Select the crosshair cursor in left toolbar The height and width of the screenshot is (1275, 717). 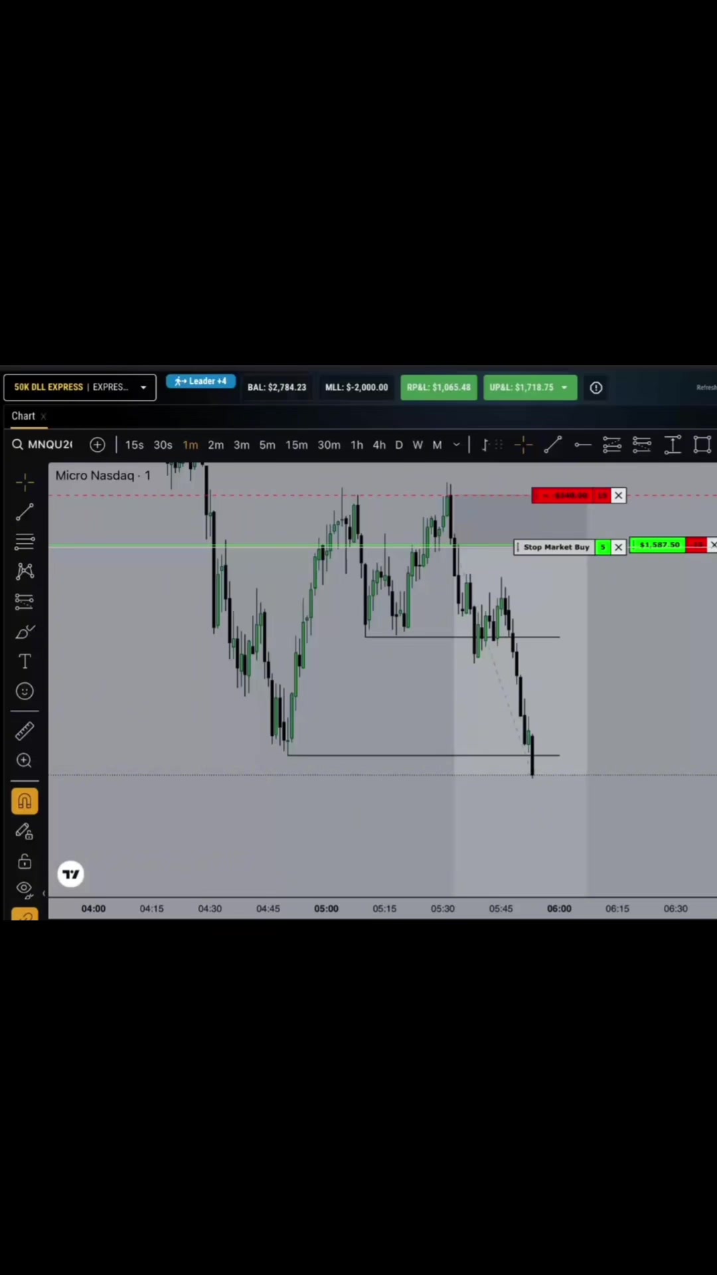click(x=25, y=483)
